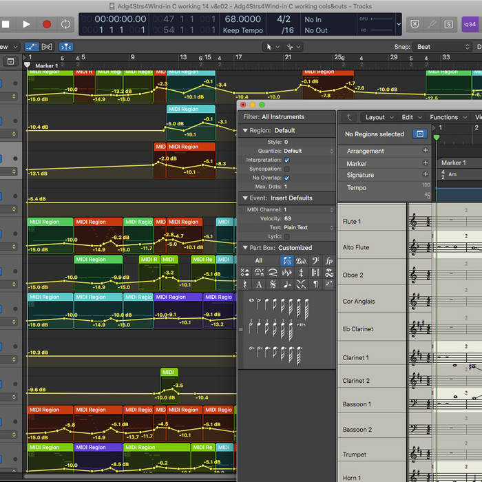
Task: Click the All button in Part Box
Action: click(258, 261)
